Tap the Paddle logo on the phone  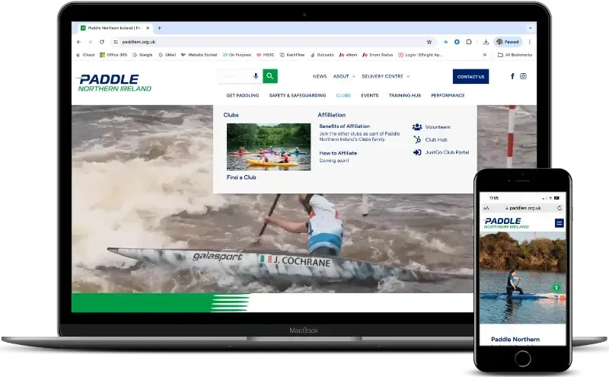click(x=506, y=223)
